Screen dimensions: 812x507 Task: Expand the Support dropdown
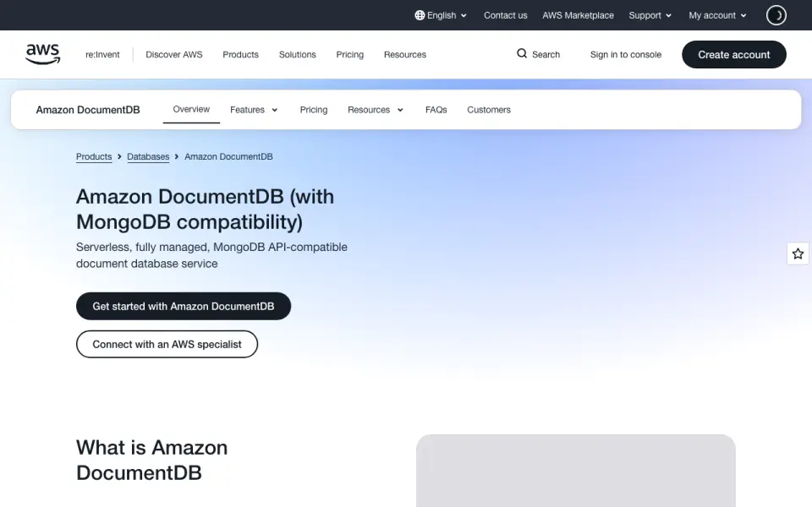coord(650,15)
